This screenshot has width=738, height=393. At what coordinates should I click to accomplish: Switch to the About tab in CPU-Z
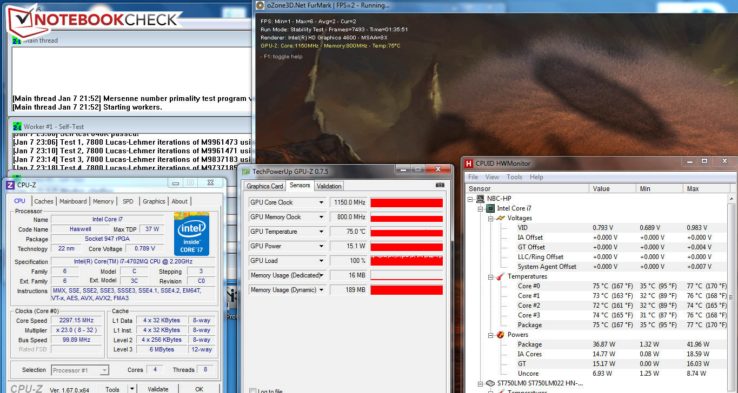tap(179, 201)
